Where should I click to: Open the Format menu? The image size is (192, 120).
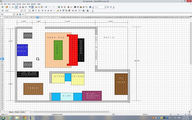(x=19, y=4)
